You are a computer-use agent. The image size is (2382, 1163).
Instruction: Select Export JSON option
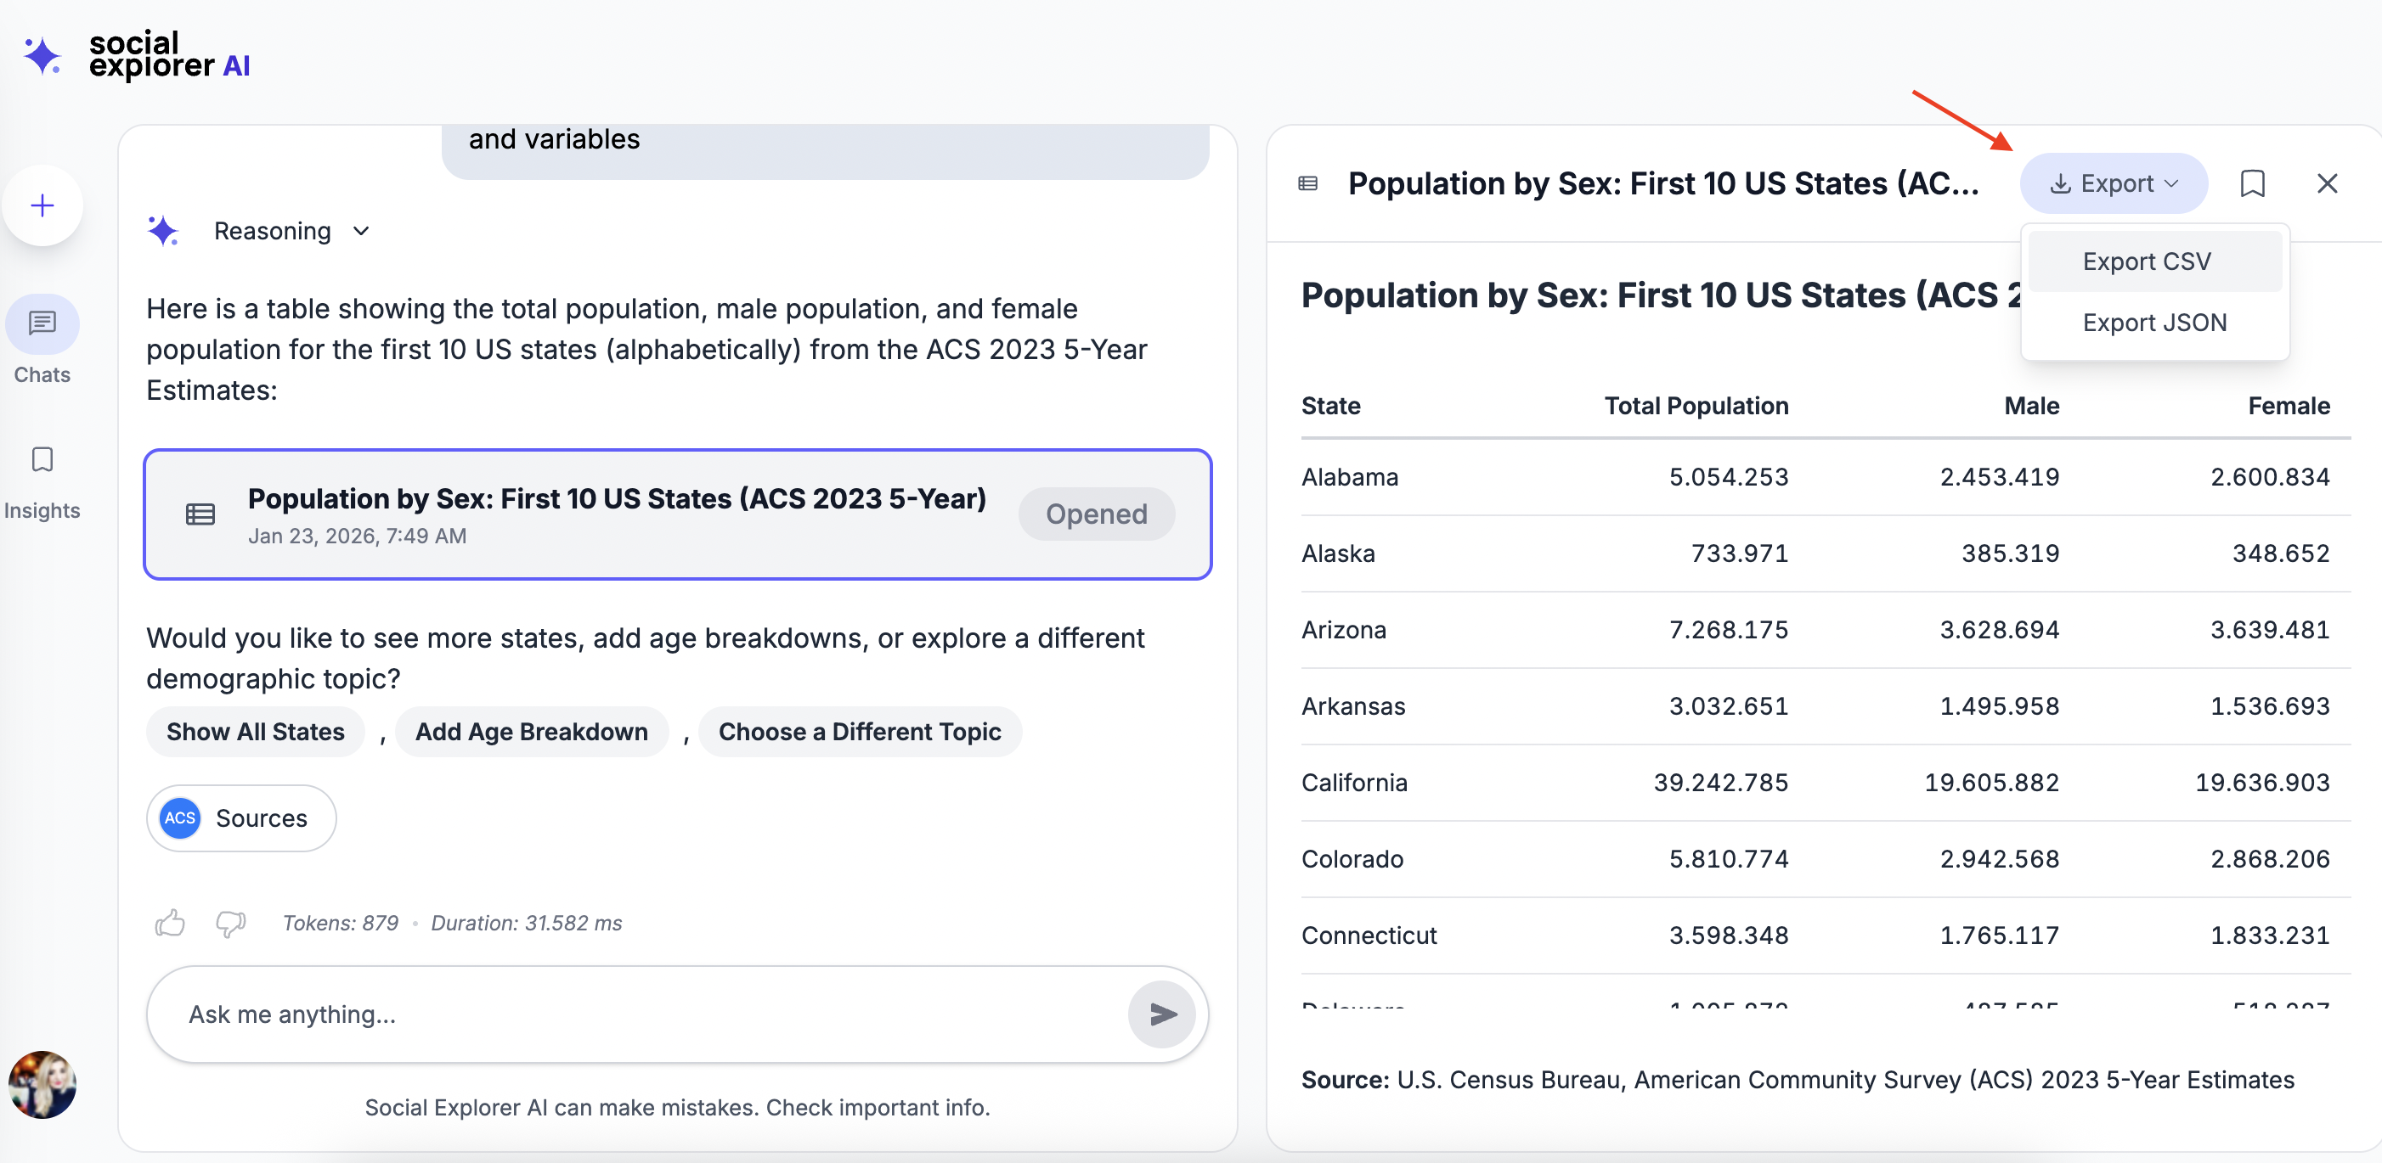point(2153,323)
